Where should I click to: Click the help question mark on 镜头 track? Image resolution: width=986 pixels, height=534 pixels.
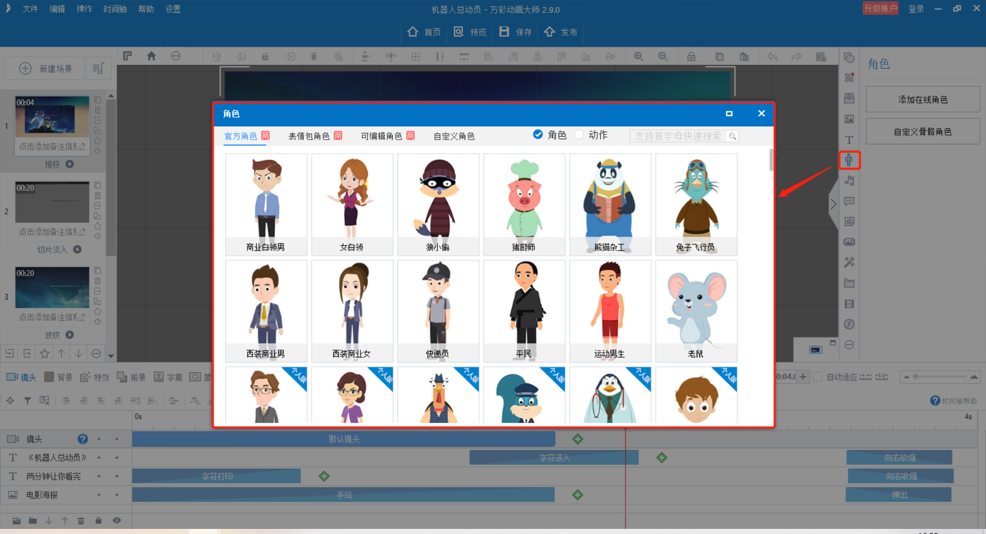83,439
